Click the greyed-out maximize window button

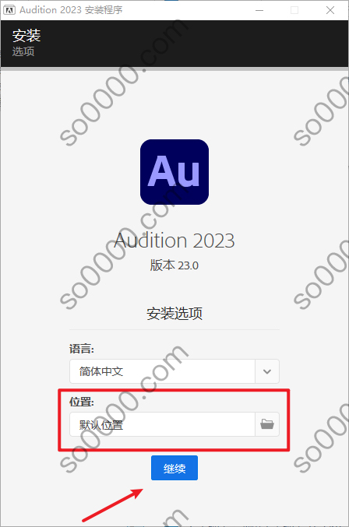coord(294,10)
